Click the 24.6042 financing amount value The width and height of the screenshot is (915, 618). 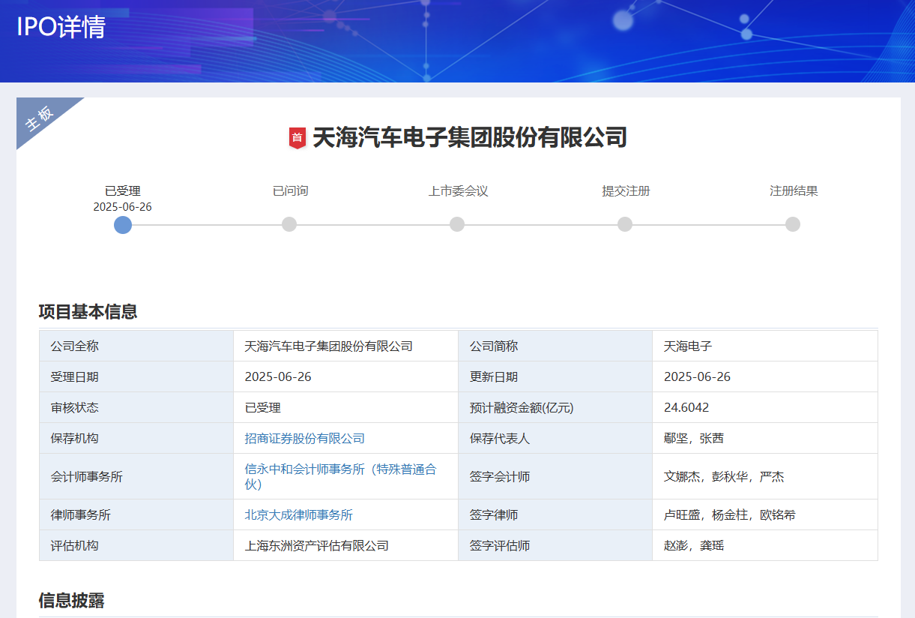click(x=686, y=408)
